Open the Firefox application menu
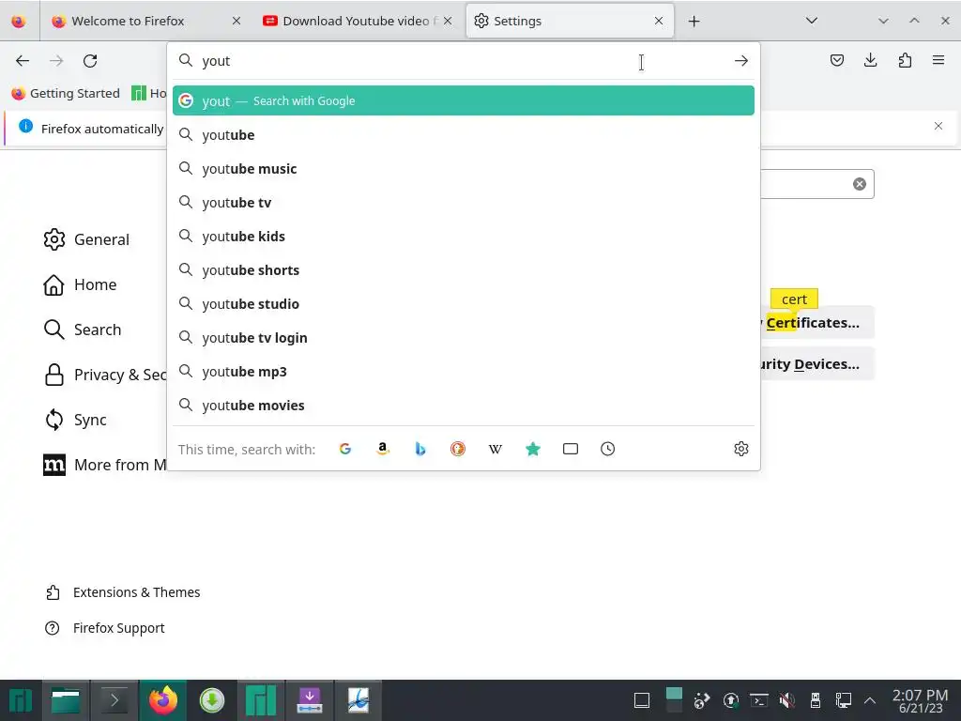The height and width of the screenshot is (721, 961). point(938,60)
